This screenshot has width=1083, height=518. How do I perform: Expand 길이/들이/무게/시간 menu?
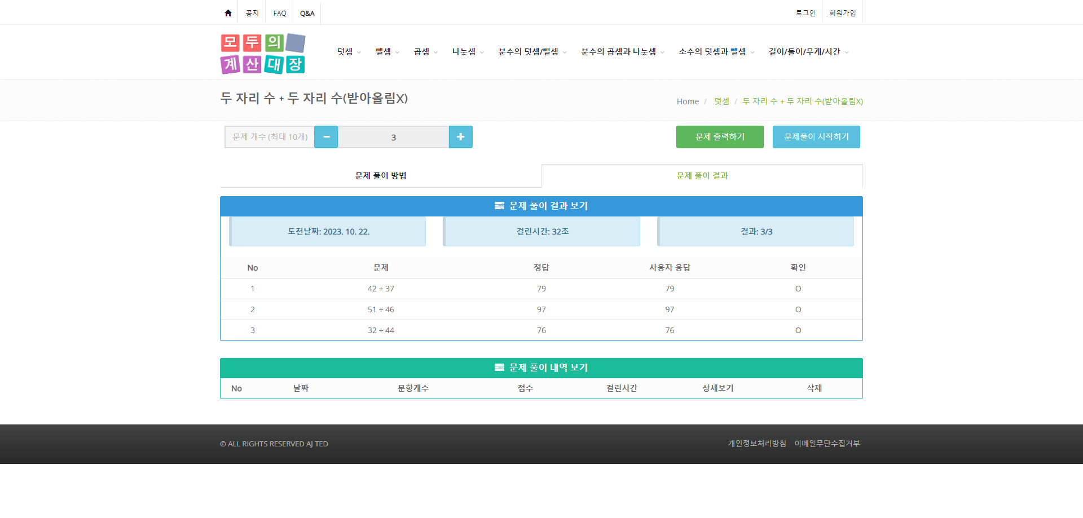(x=809, y=52)
